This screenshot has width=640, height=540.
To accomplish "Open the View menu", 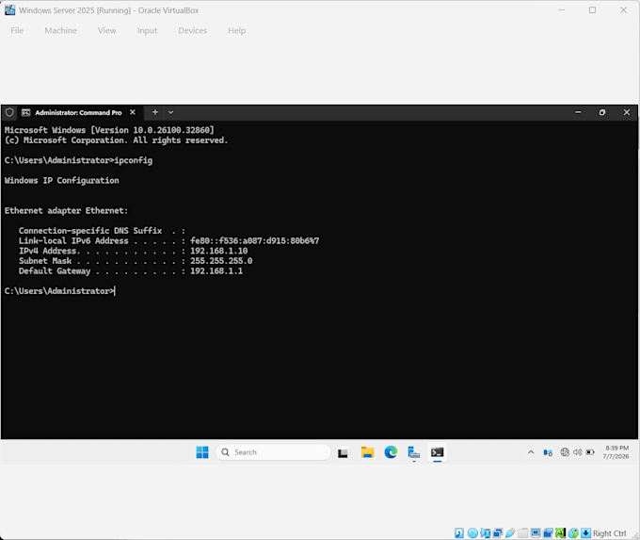I will tap(107, 31).
